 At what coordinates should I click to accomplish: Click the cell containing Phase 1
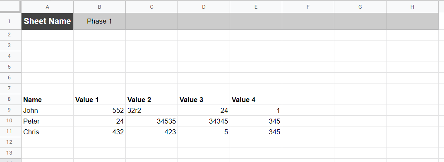99,21
